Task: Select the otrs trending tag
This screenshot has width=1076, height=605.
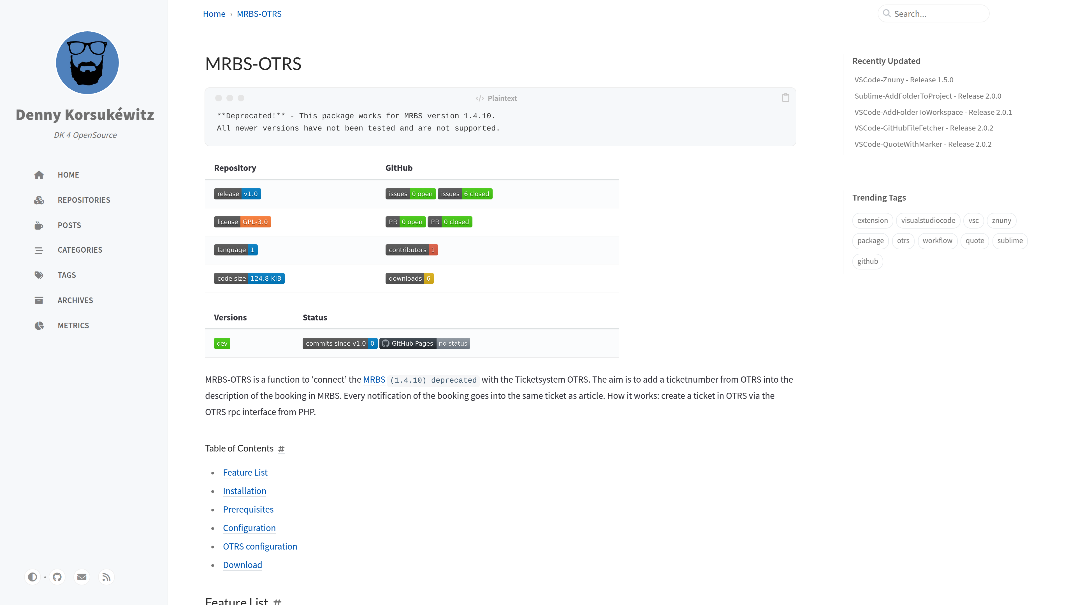Action: (903, 241)
